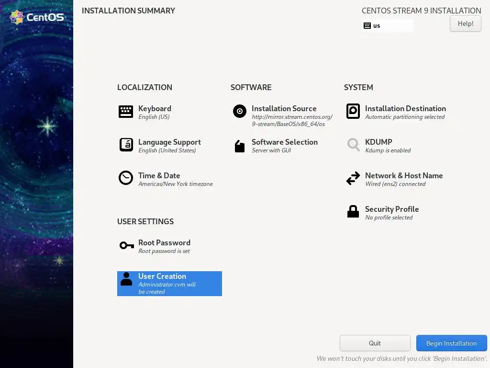This screenshot has height=368, width=490.
Task: Open the Time & Date title
Action: [x=159, y=175]
